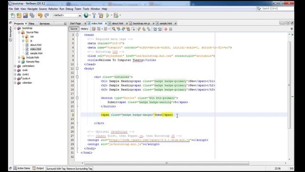Collapse the button tag code fold on line 18
The height and width of the screenshot is (172, 305).
click(x=77, y=98)
